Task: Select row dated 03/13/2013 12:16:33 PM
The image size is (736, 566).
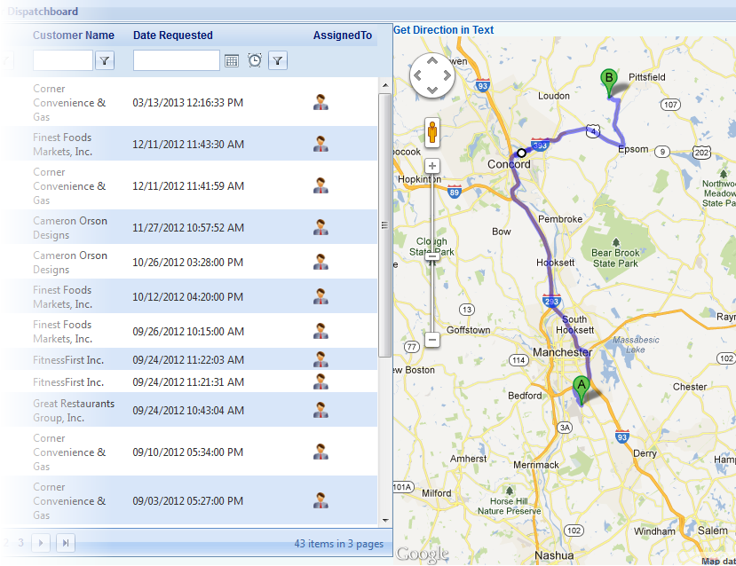Action: click(x=190, y=102)
